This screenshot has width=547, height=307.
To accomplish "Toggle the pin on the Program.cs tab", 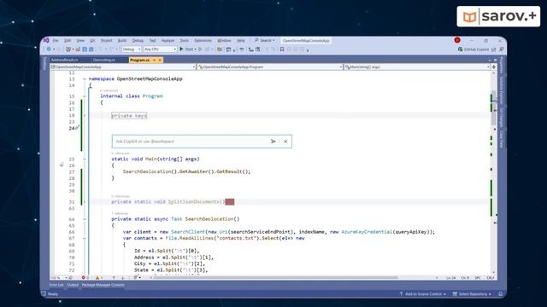I will 154,60.
